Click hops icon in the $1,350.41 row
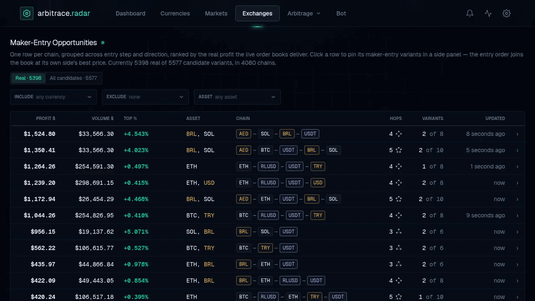Viewport: 535px width, 301px height. [x=399, y=150]
